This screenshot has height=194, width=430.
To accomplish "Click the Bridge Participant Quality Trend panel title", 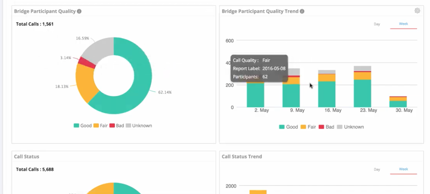I will [x=260, y=11].
